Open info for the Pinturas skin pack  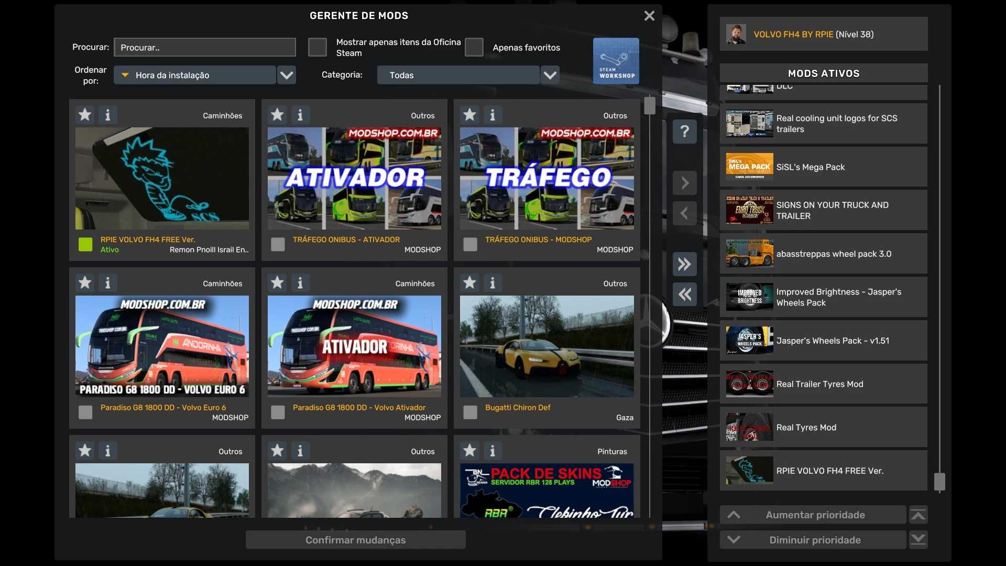click(493, 451)
